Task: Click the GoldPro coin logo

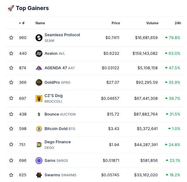Action: pyautogui.click(x=39, y=82)
